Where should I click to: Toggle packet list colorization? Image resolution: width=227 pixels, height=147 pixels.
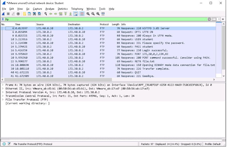tap(82, 14)
